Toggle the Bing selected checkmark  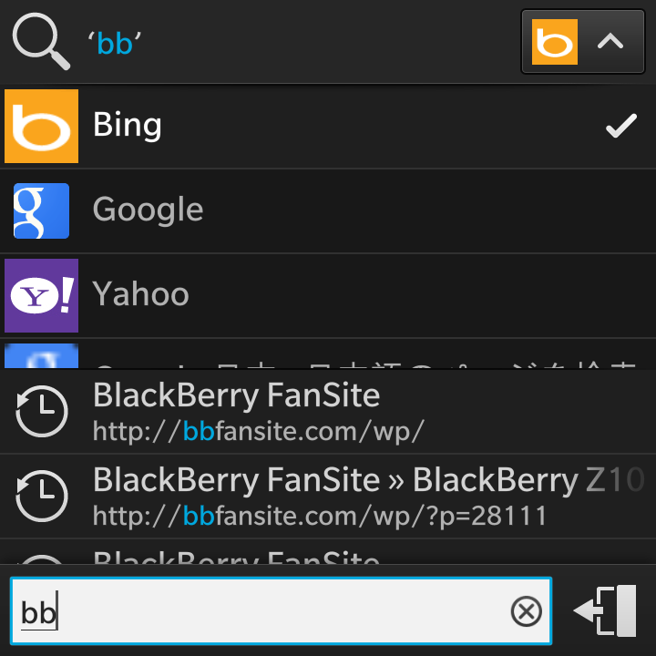point(621,126)
